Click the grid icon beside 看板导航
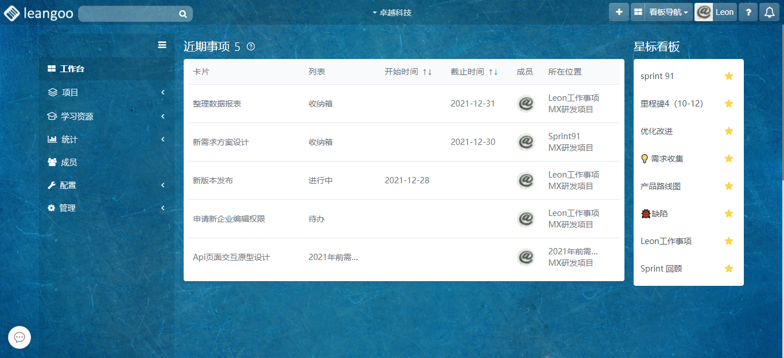The height and width of the screenshot is (358, 784). [638, 11]
